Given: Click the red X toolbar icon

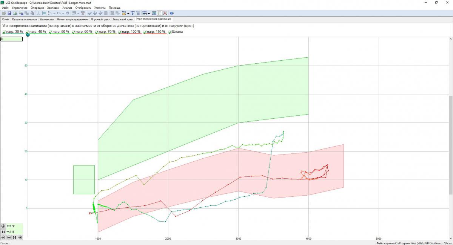Looking at the screenshot, I should 165,13.
